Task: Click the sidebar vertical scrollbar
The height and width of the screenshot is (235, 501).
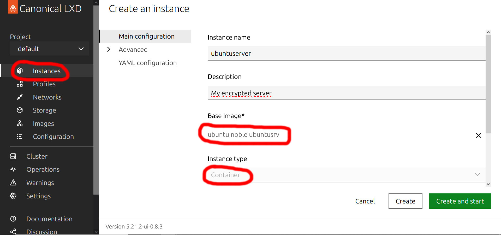Action: [96, 100]
